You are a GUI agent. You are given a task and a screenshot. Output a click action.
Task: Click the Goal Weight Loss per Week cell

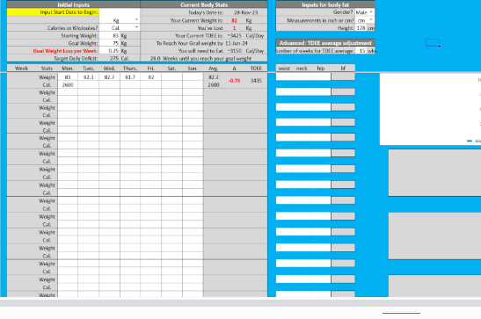pyautogui.click(x=109, y=51)
